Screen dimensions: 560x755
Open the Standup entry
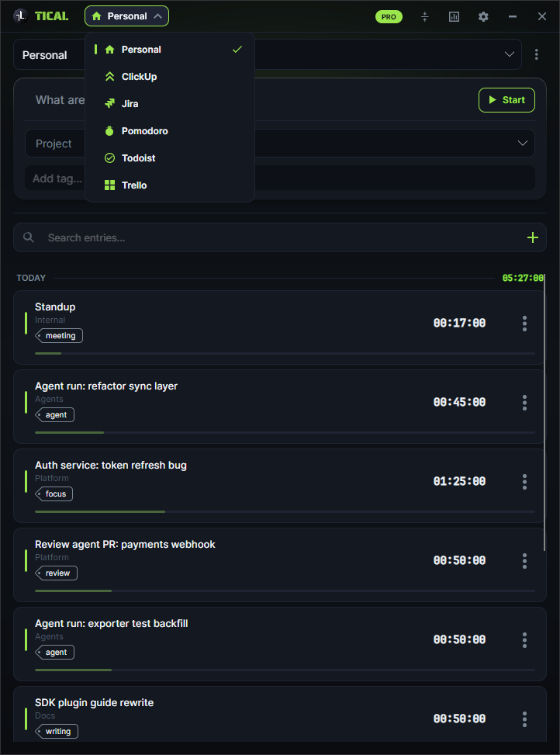click(280, 327)
